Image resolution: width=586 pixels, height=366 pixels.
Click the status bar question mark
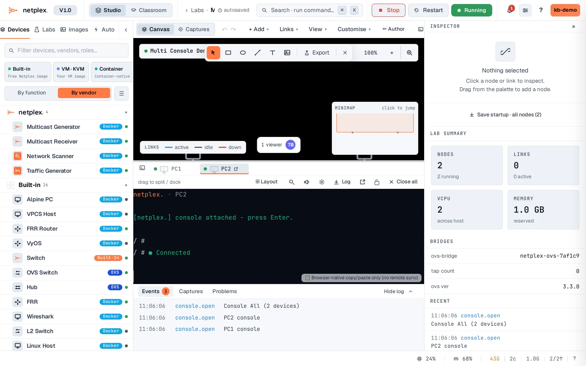tap(574, 359)
